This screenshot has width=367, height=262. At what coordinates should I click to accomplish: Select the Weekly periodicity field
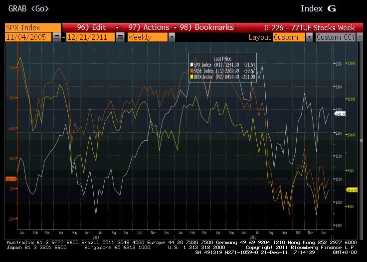pos(148,37)
